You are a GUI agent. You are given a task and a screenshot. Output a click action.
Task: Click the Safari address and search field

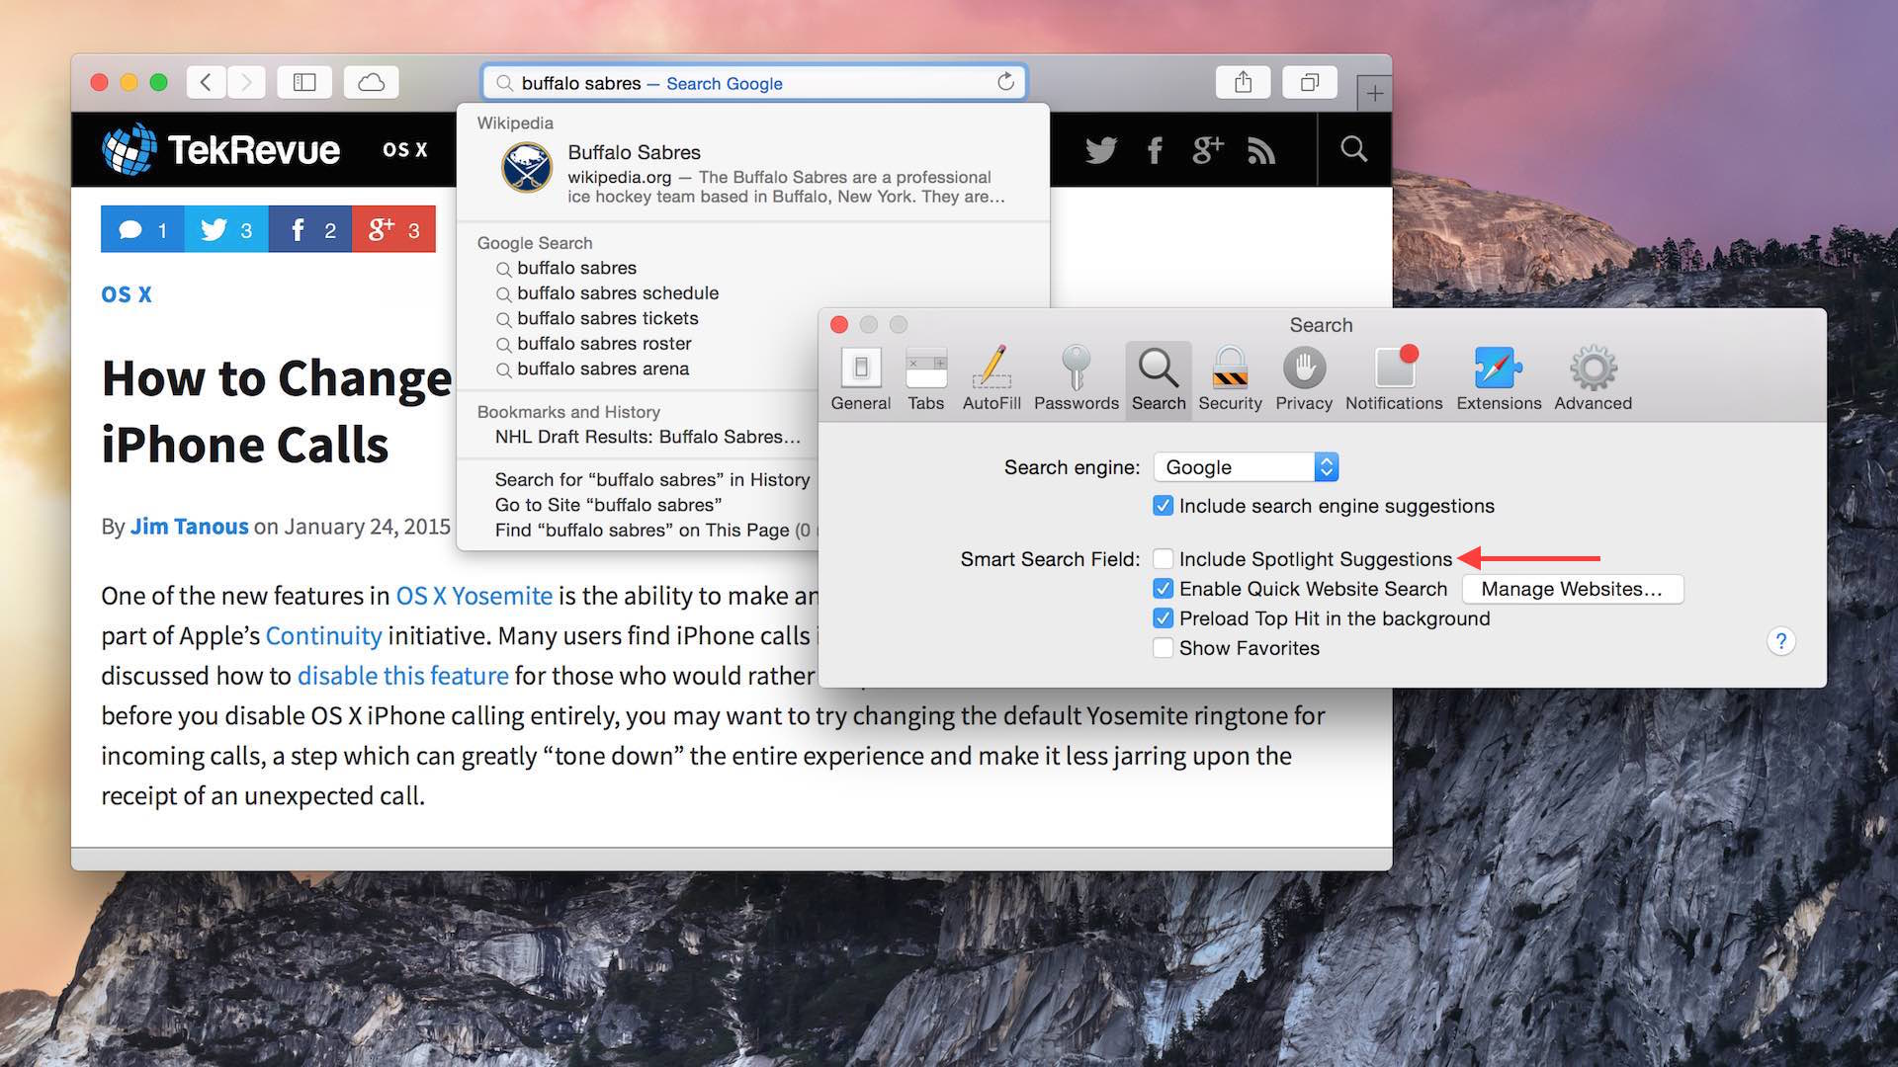(x=754, y=82)
